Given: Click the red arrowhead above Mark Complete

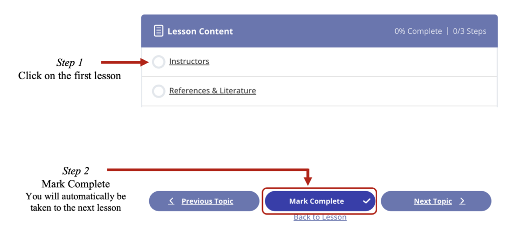Looking at the screenshot, I should (x=307, y=179).
